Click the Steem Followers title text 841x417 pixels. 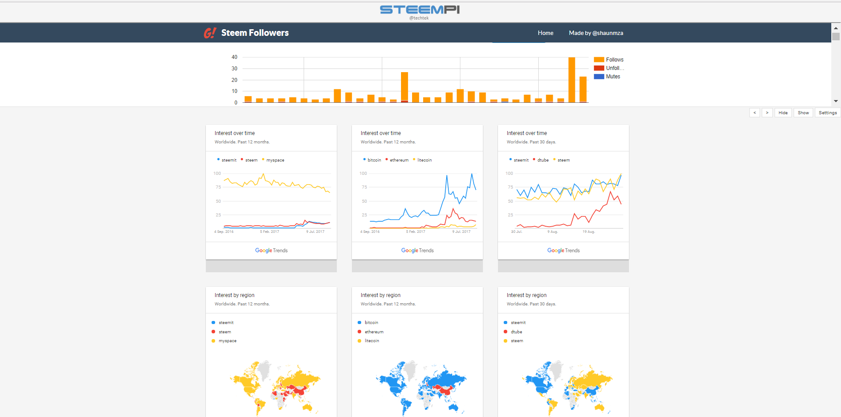click(255, 33)
